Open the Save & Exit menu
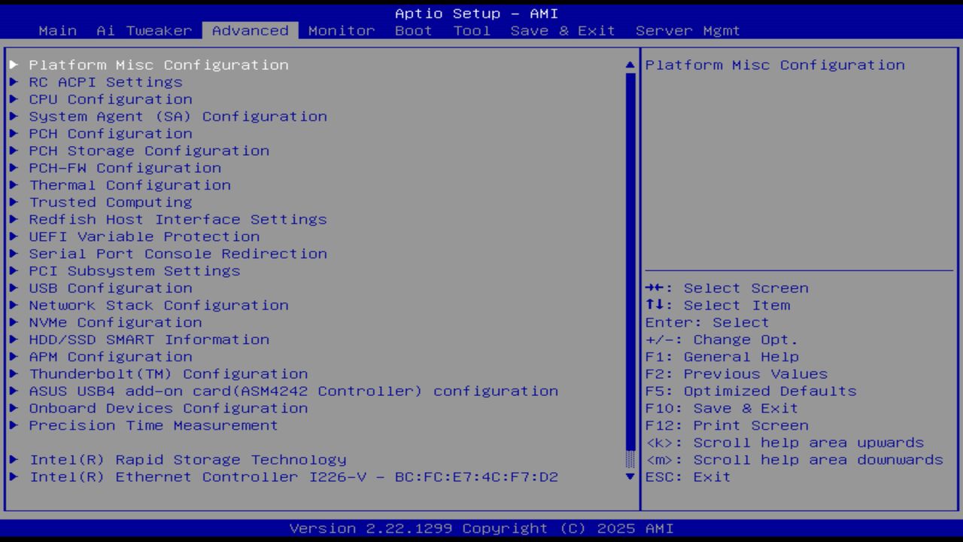The image size is (963, 542). (561, 31)
